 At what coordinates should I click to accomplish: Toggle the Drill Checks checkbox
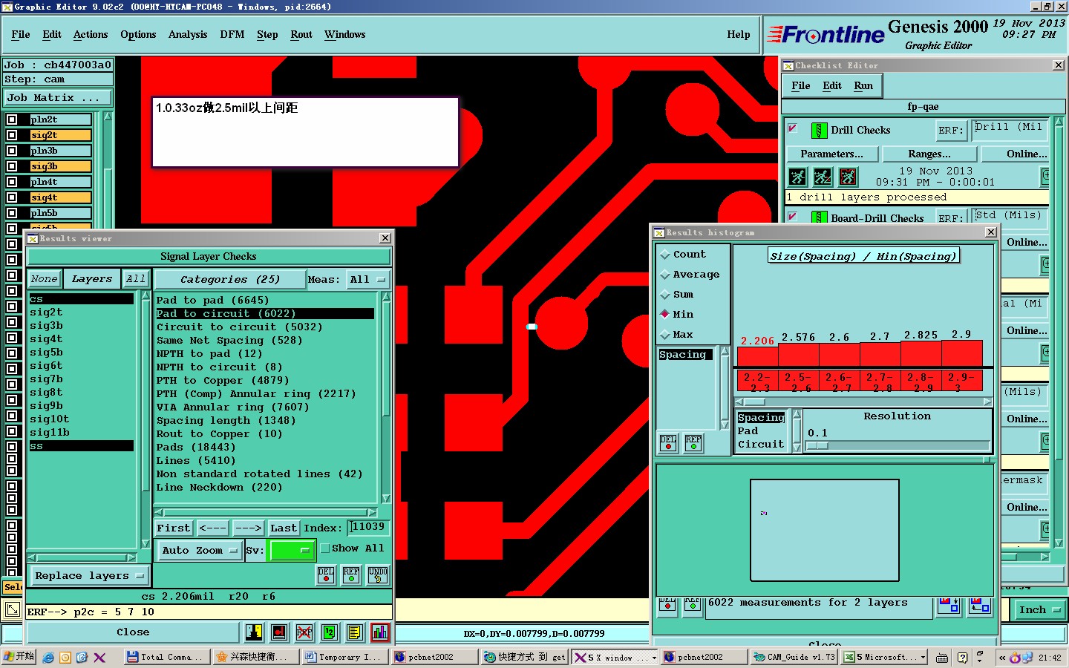pyautogui.click(x=793, y=128)
